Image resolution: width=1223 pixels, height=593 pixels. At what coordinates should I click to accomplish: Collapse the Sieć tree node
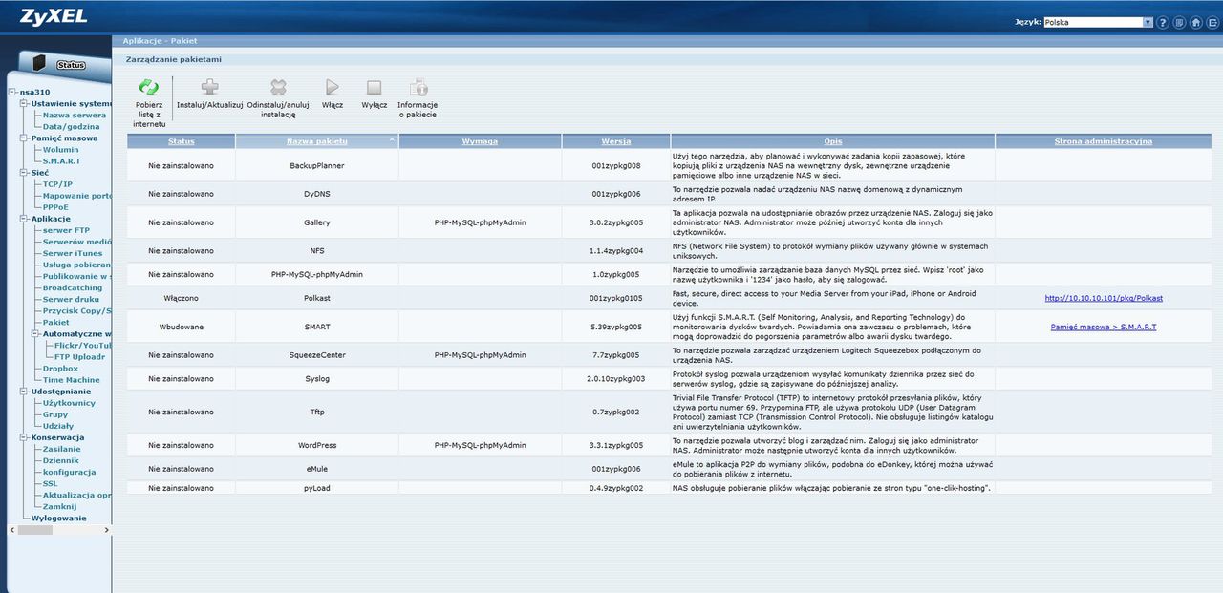(23, 173)
